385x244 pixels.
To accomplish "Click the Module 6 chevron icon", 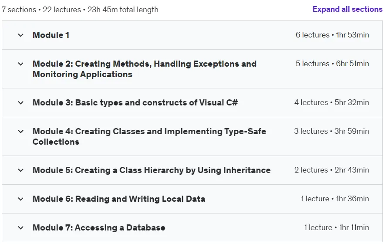I will 21,199.
